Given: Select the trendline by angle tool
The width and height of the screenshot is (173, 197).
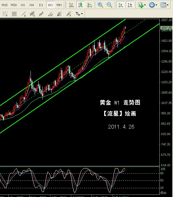Looking at the screenshot, I should tap(50, 14).
